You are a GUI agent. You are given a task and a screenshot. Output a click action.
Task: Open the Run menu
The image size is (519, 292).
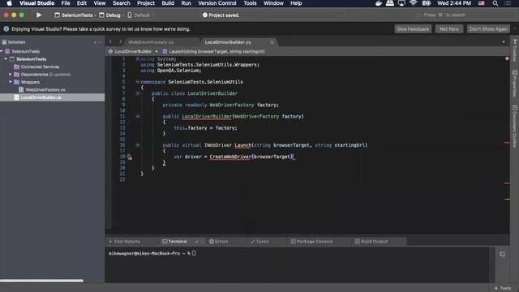coord(186,3)
